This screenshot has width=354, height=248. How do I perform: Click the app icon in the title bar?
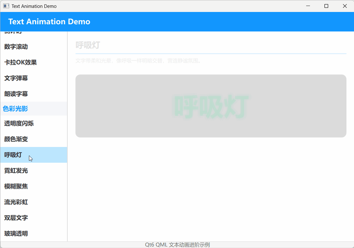tap(6, 6)
